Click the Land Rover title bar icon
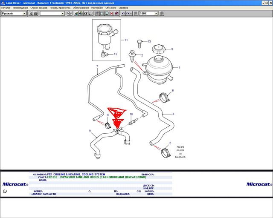Screen dimensions: 273x218 (x=3, y=3)
